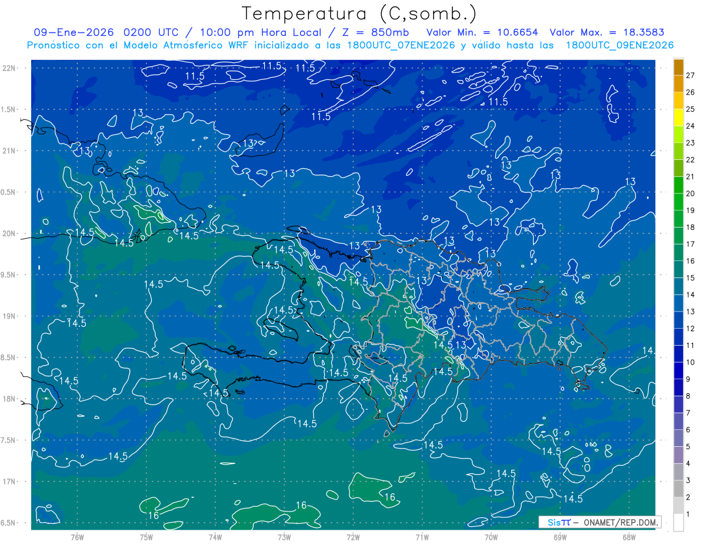Click the bright yellow swatch in the color scale
The image size is (706, 545).
678,118
